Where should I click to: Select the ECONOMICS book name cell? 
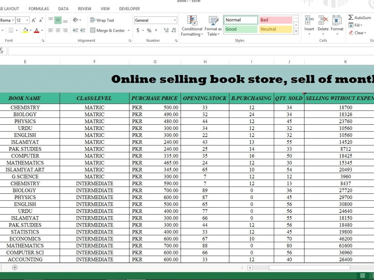coord(25,239)
